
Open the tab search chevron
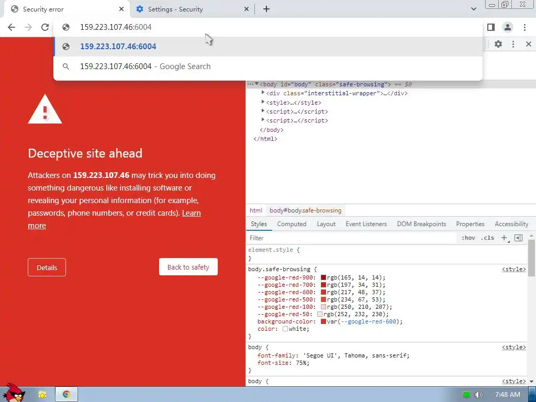pyautogui.click(x=473, y=9)
